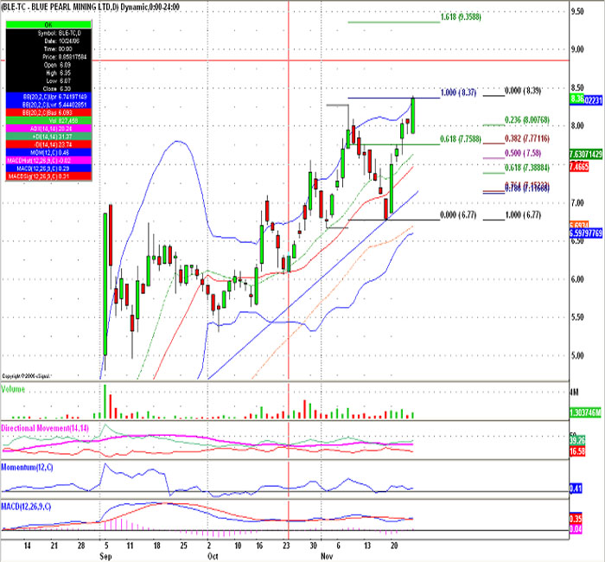Click the green OK button in data window
Image resolution: width=605 pixels, height=562 pixels.
click(48, 25)
